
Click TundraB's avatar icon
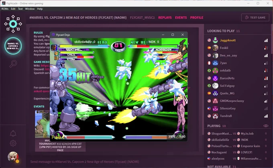pos(215,116)
